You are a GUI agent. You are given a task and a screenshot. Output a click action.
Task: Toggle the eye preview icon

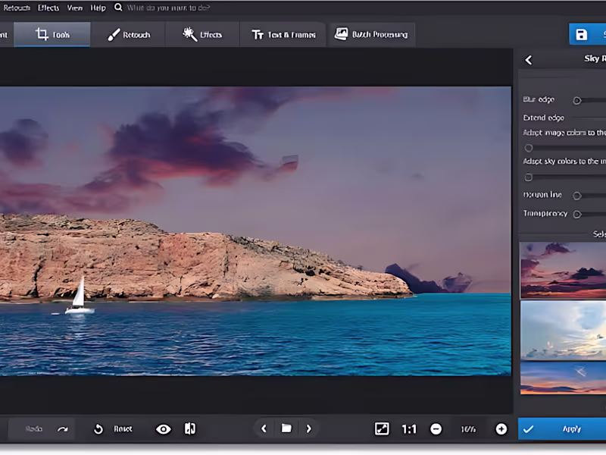163,429
